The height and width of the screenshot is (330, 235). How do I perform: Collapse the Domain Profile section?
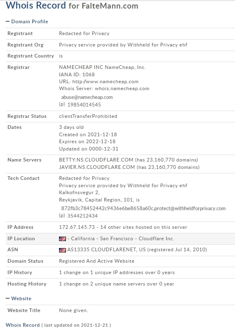[x=8, y=22]
